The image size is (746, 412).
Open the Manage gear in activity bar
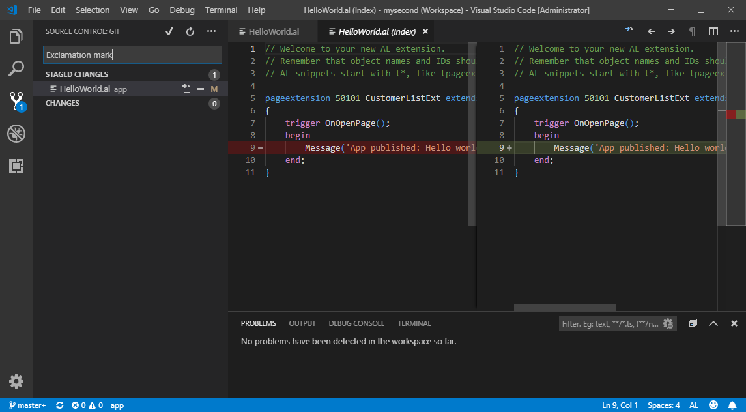pos(16,381)
